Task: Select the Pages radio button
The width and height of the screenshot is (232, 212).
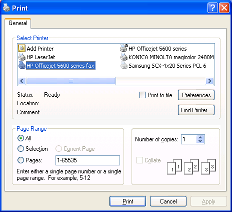Action: point(20,160)
